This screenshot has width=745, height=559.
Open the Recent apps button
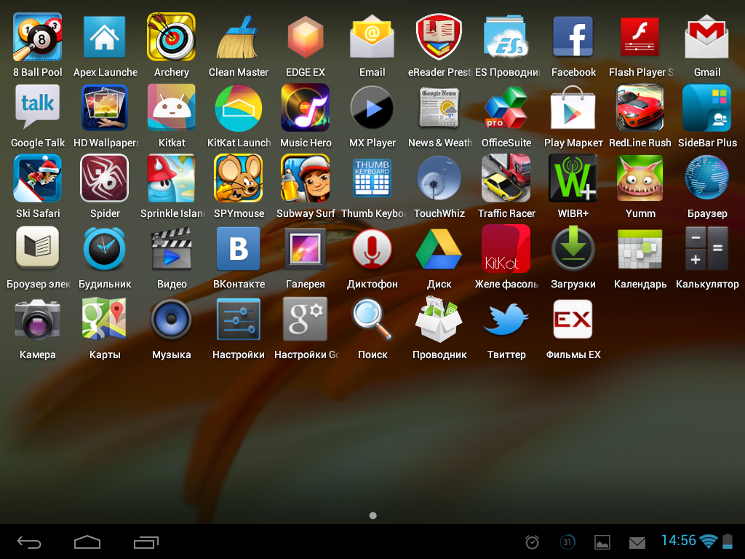(x=146, y=542)
